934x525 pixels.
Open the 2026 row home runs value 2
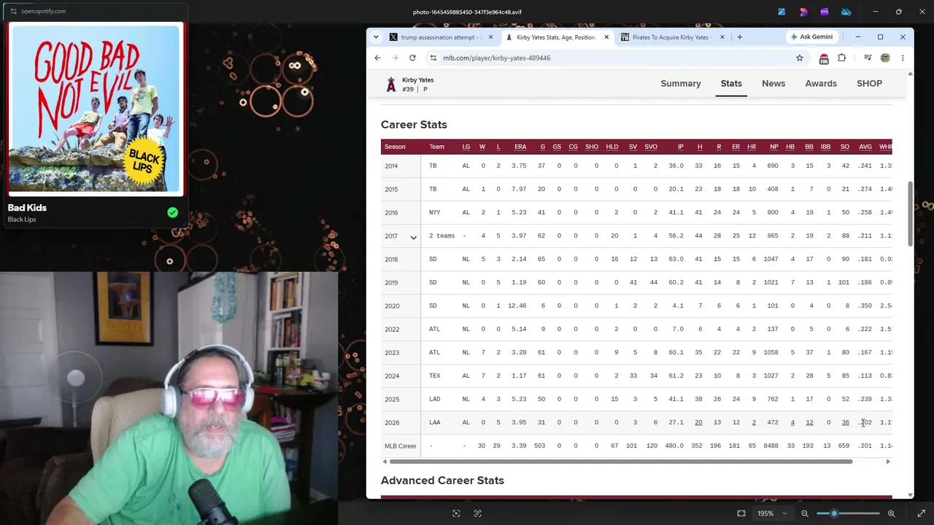(x=754, y=422)
